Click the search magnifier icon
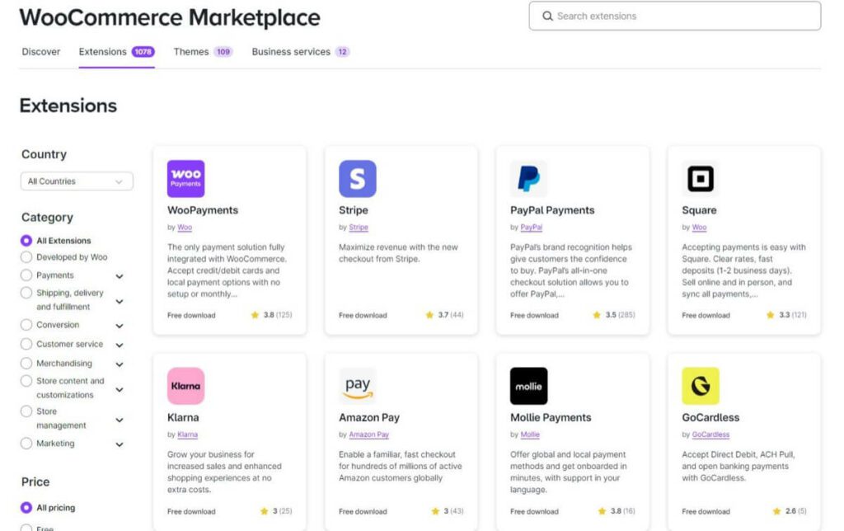 click(548, 16)
